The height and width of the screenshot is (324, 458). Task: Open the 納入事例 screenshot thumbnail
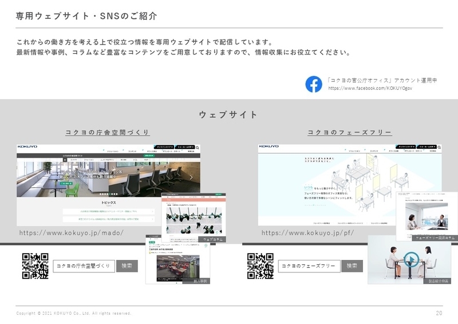177,259
